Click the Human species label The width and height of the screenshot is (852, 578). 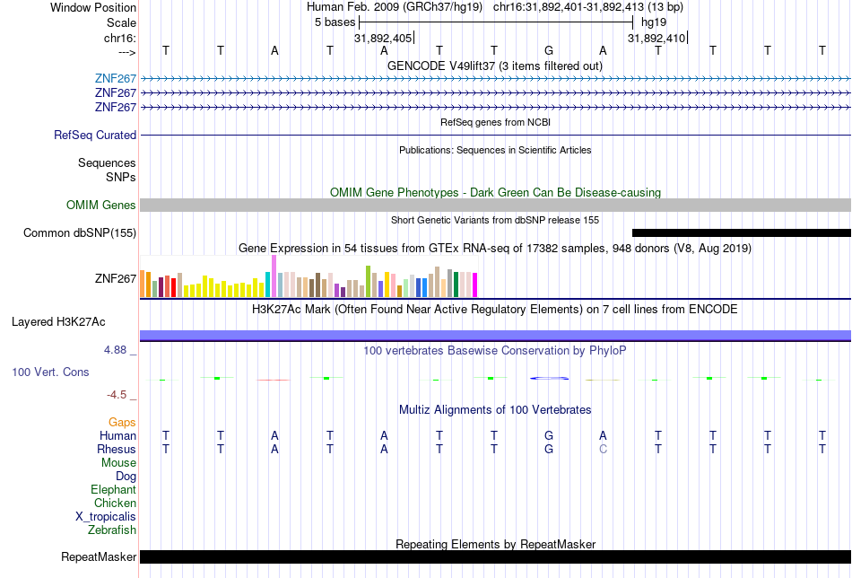[x=117, y=435]
